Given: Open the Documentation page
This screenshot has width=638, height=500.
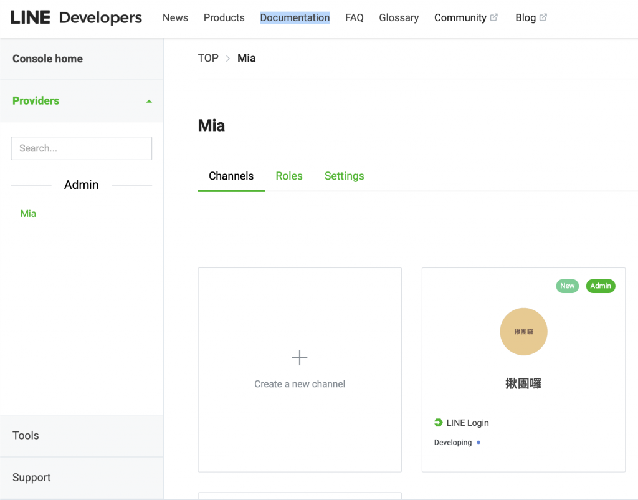Looking at the screenshot, I should pos(295,17).
